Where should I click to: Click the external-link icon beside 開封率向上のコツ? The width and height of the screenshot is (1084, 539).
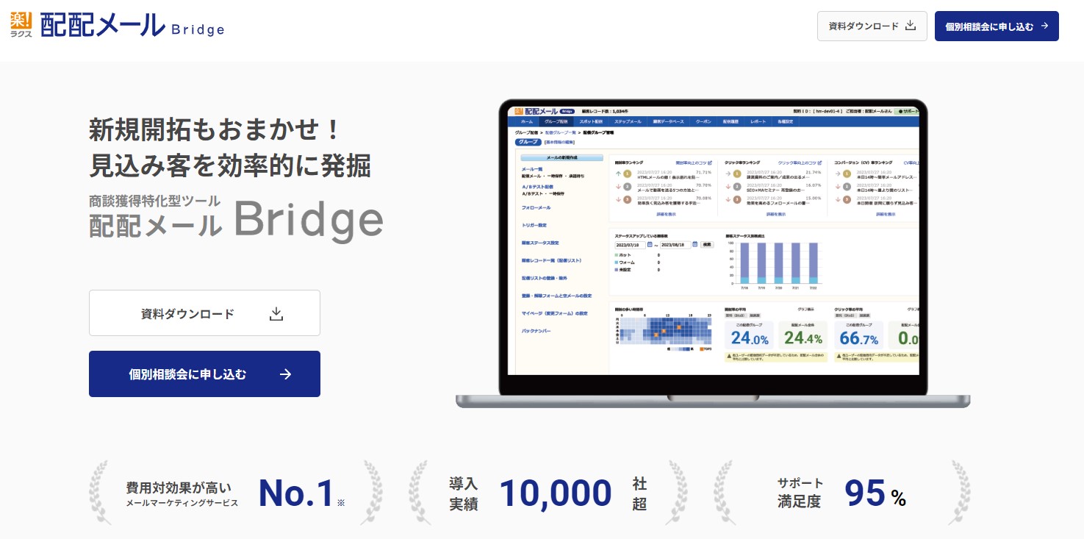[x=710, y=163]
